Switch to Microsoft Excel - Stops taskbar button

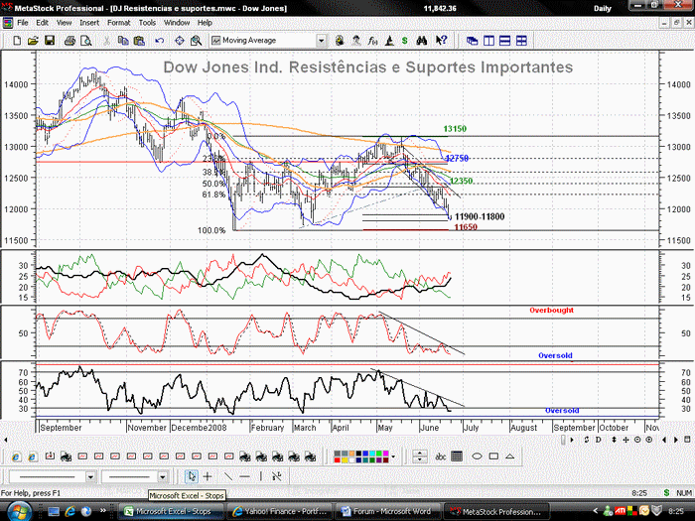click(x=172, y=511)
